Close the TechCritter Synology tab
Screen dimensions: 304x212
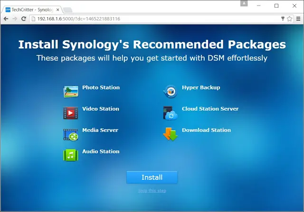coord(57,9)
